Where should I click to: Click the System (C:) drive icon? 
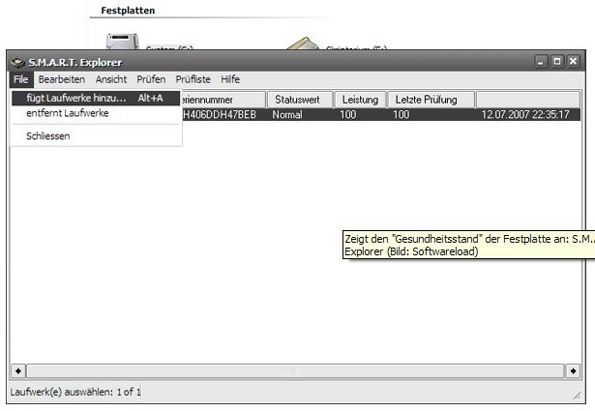point(123,42)
